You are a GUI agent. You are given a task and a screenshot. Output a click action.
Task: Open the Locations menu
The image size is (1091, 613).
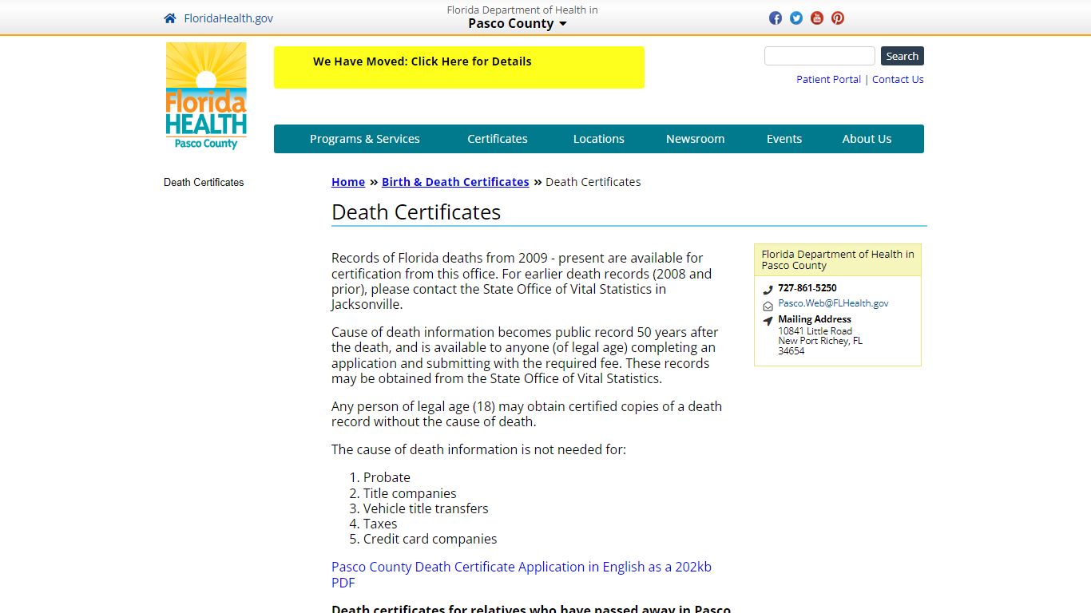(x=599, y=139)
